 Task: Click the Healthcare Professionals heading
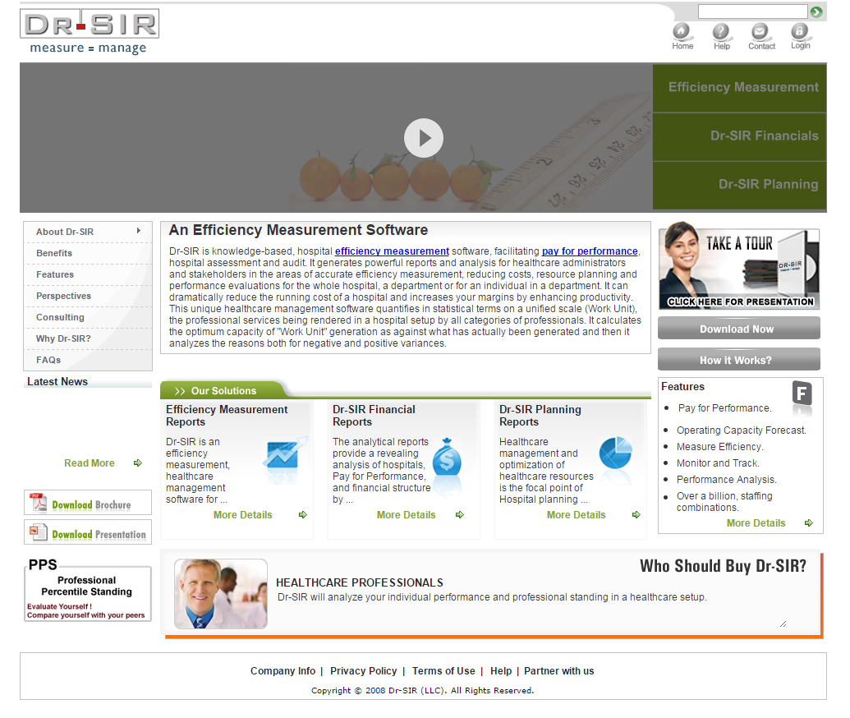click(360, 582)
